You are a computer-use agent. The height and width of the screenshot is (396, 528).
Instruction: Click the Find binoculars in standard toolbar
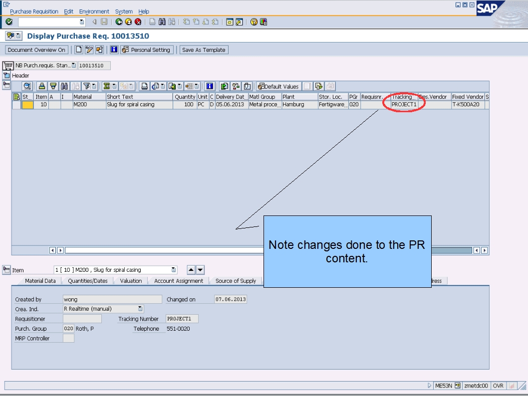pyautogui.click(x=162, y=22)
